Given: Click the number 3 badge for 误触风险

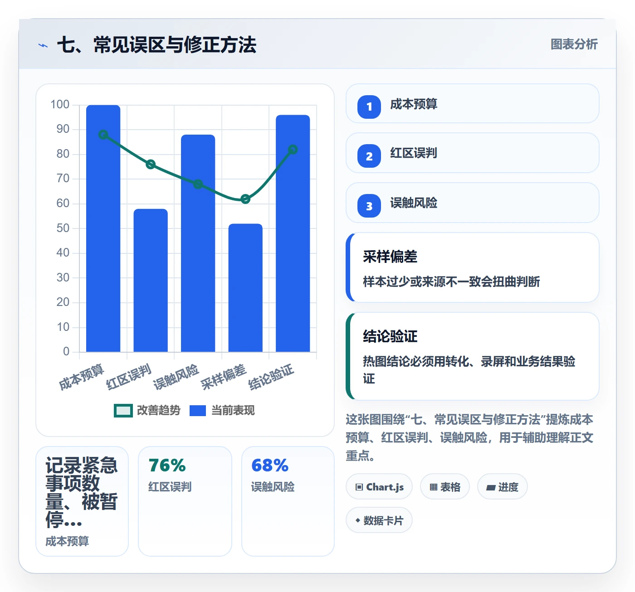Looking at the screenshot, I should (369, 206).
